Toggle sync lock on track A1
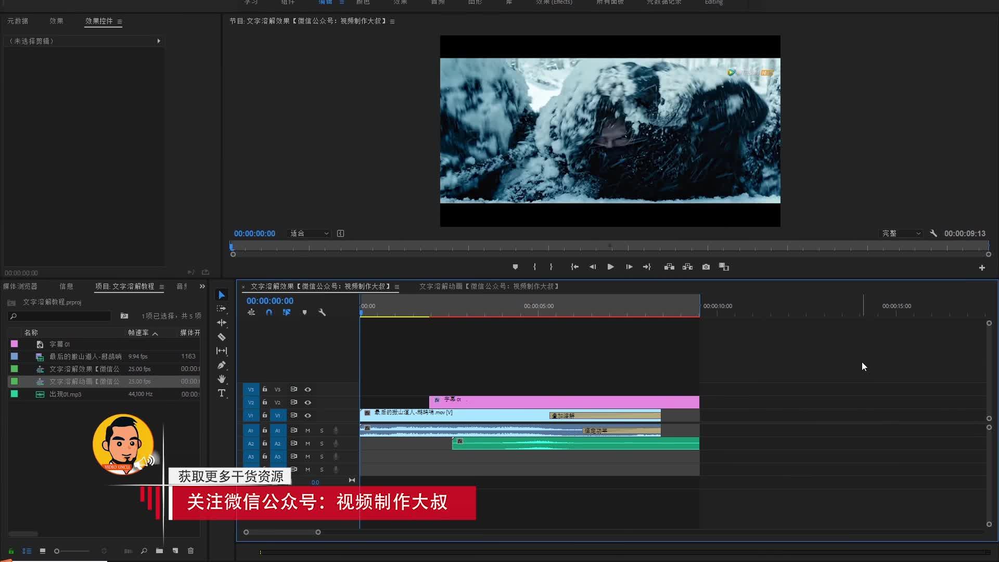 click(x=293, y=430)
